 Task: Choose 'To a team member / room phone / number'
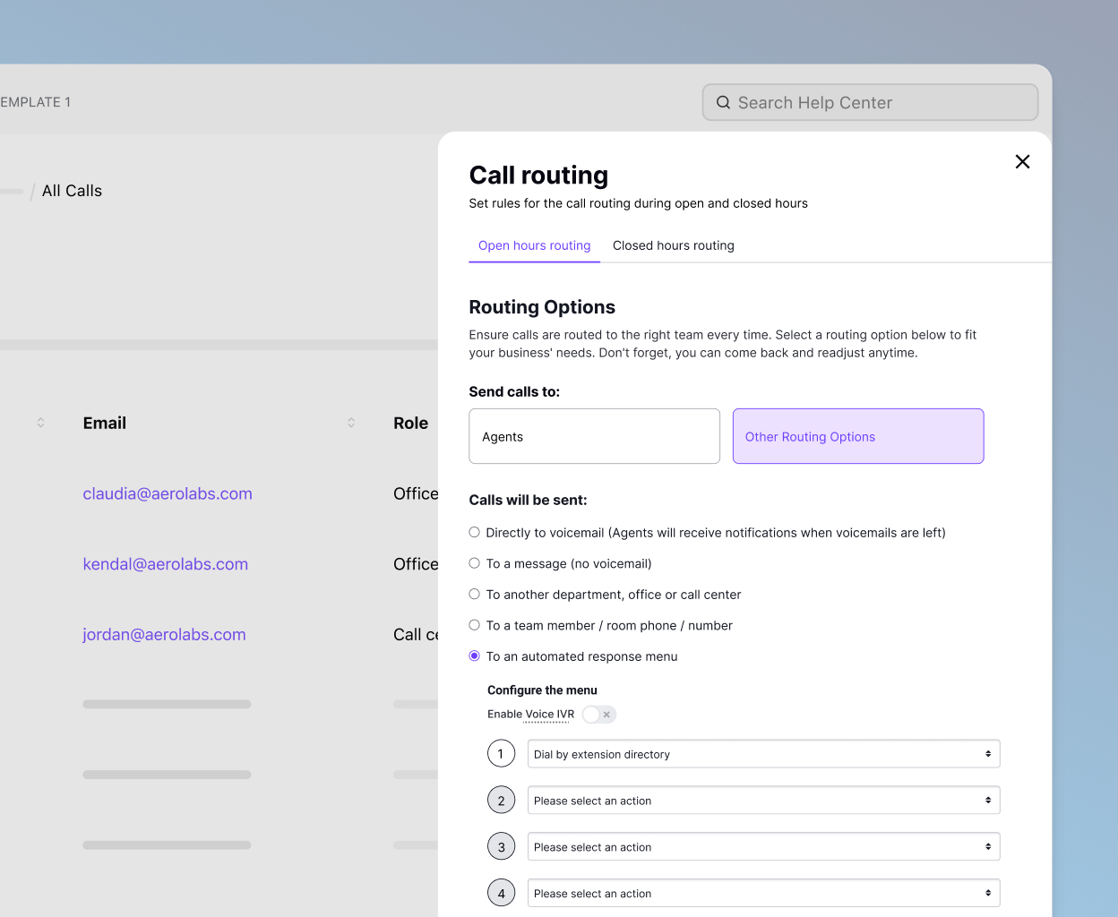(x=474, y=625)
